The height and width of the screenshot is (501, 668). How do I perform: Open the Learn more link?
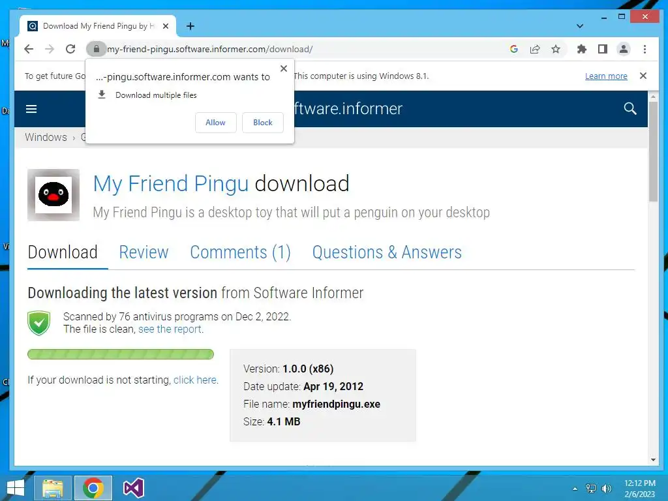click(x=606, y=76)
